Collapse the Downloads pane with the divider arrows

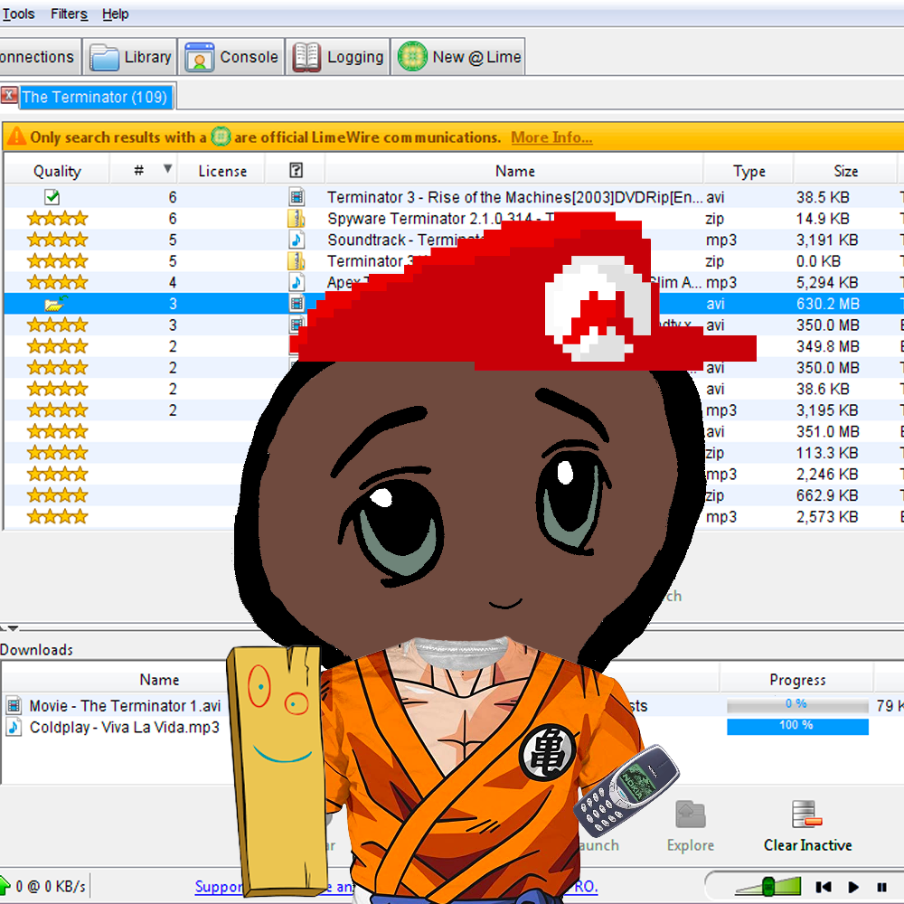pos(14,628)
